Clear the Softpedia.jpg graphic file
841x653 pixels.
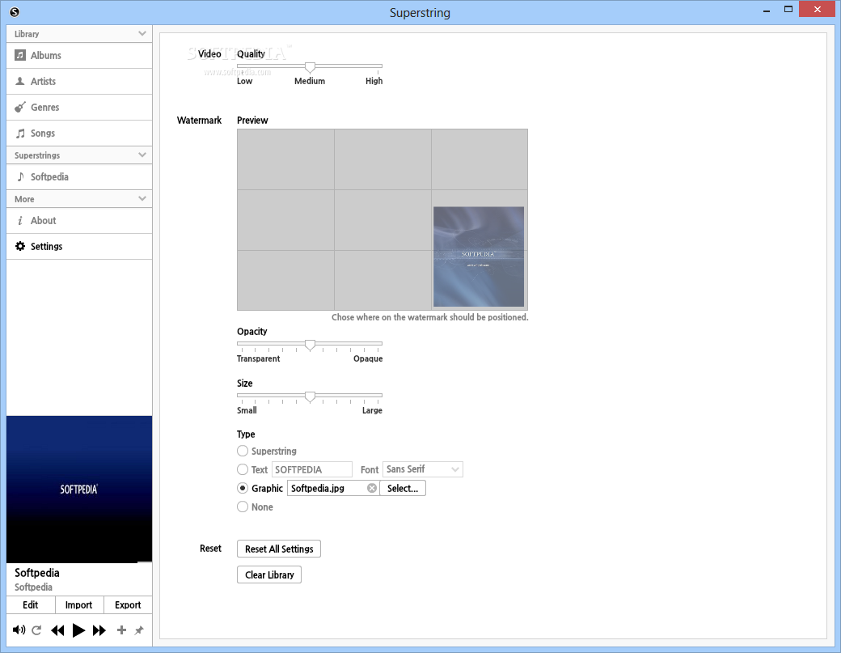pyautogui.click(x=372, y=488)
